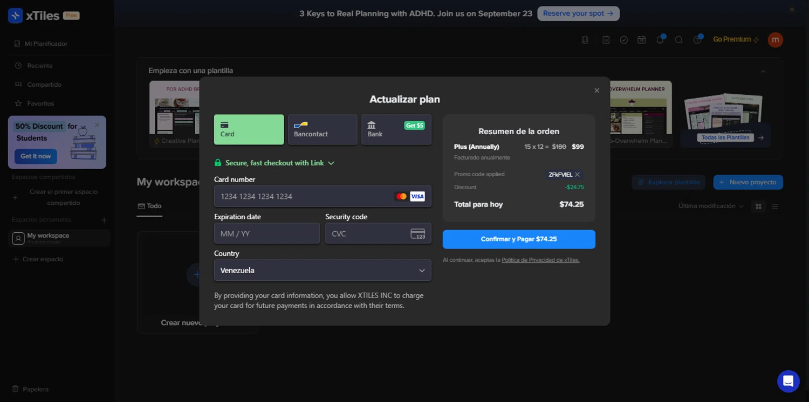Remove the ZFkFVIEL promo code

point(577,175)
